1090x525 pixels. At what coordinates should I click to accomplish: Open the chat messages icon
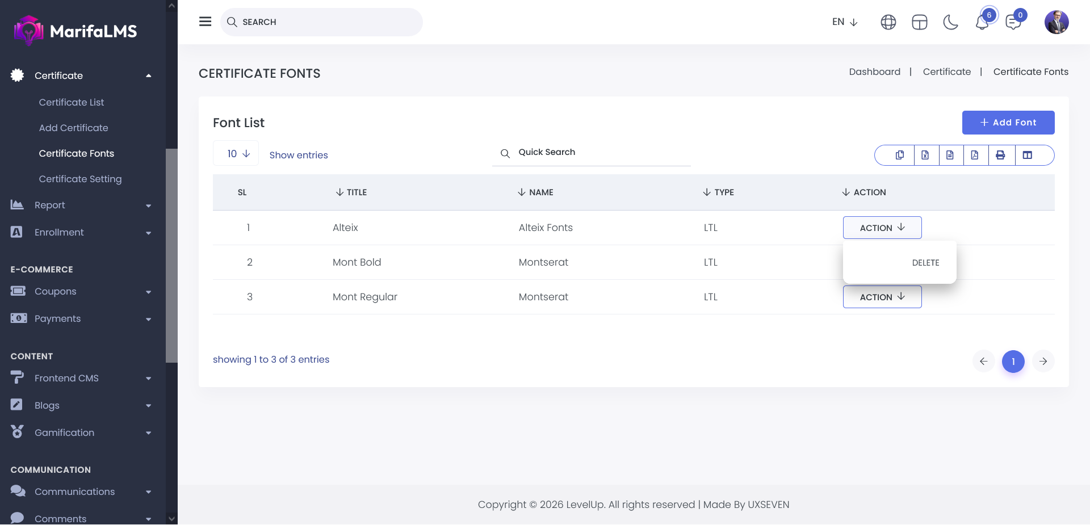coord(1013,23)
